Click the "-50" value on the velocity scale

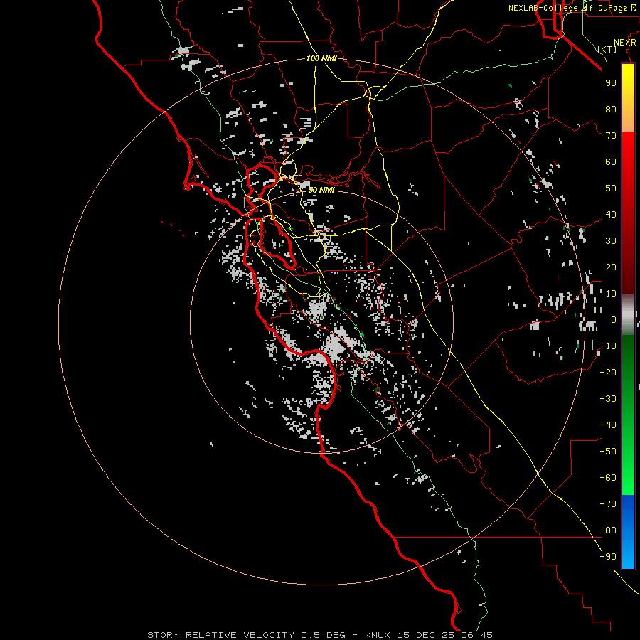pos(608,452)
